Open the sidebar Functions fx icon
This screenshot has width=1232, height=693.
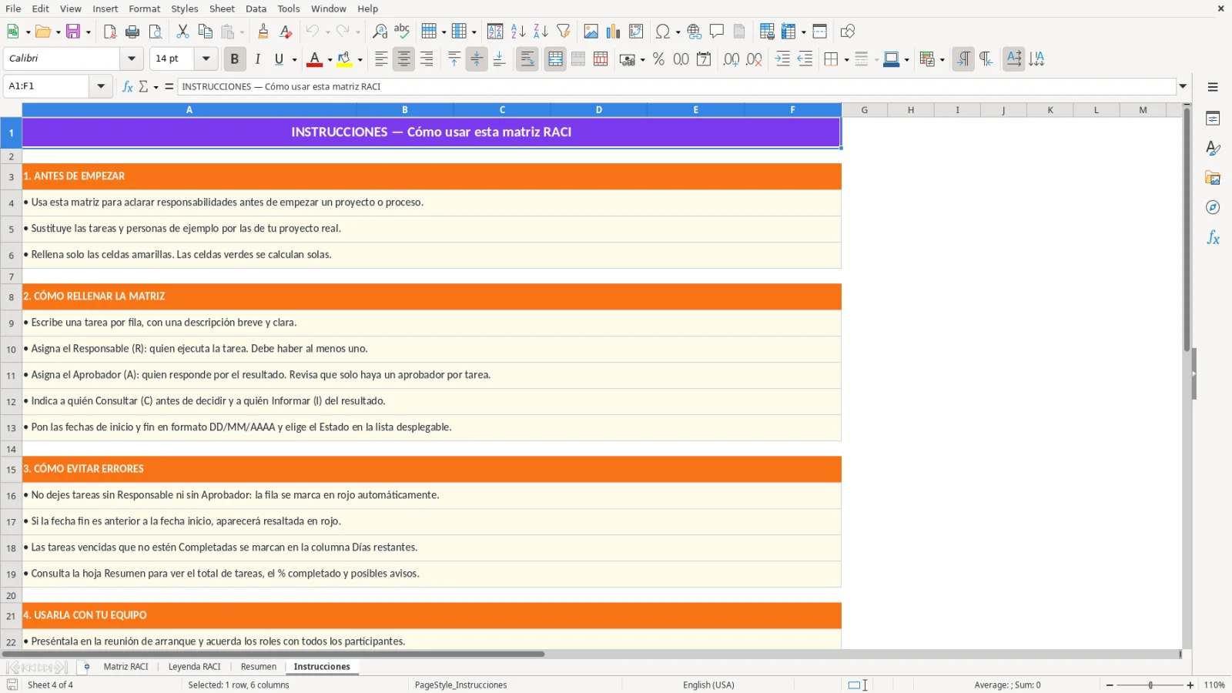click(1213, 238)
